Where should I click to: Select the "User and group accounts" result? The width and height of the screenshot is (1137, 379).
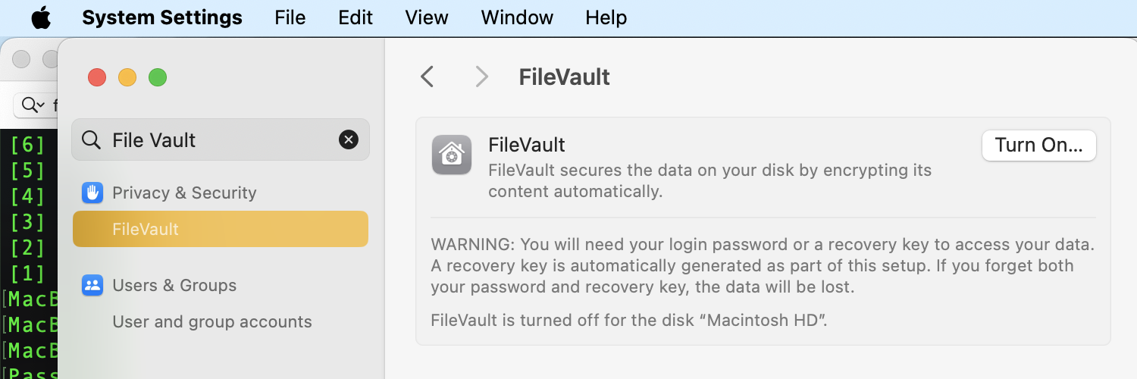(212, 321)
